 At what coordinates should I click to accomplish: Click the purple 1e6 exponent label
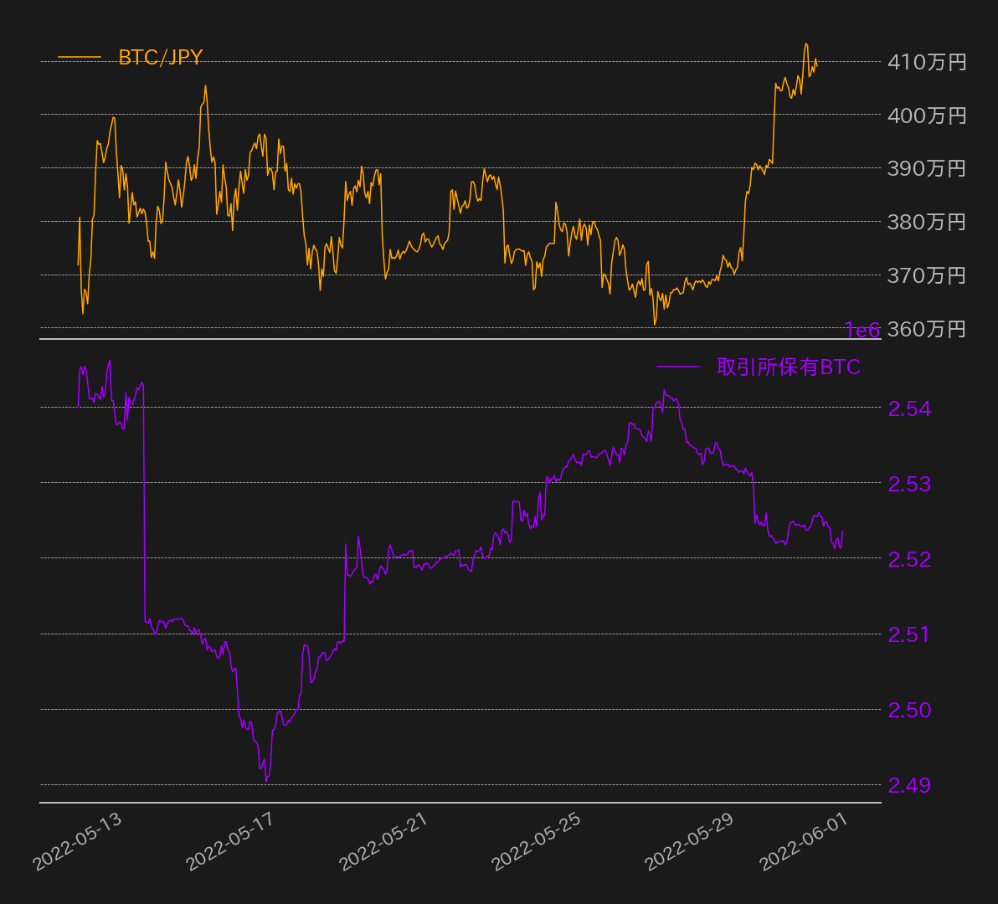click(x=862, y=331)
